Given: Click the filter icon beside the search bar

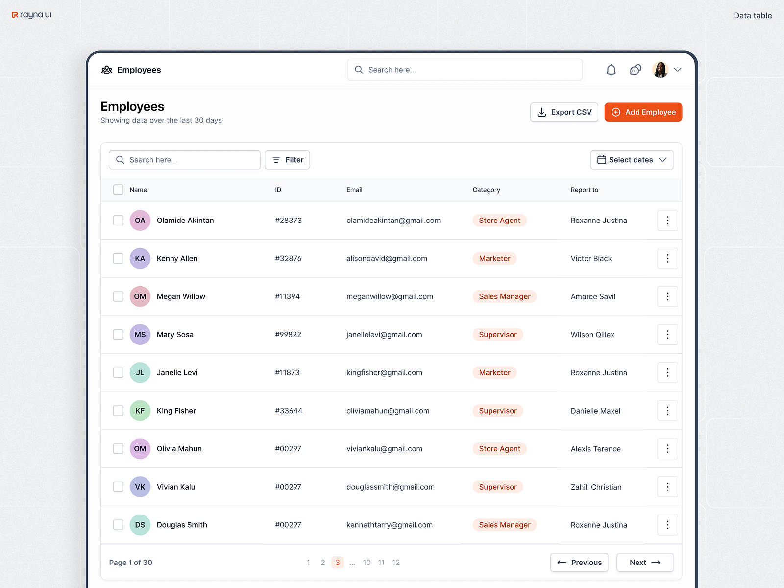Looking at the screenshot, I should click(x=276, y=160).
